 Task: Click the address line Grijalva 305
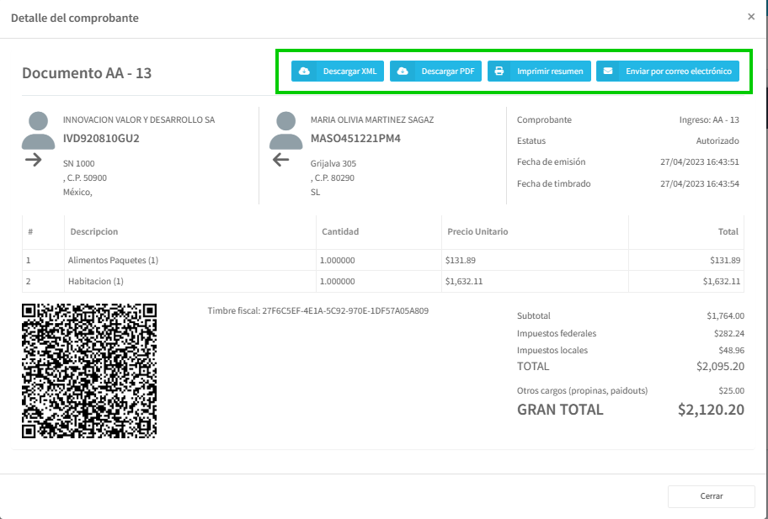point(333,163)
